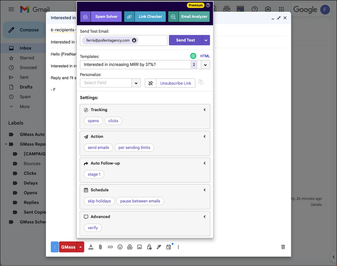337x266 pixels.
Task: Toggle the clicks tracking pill
Action: click(x=113, y=121)
